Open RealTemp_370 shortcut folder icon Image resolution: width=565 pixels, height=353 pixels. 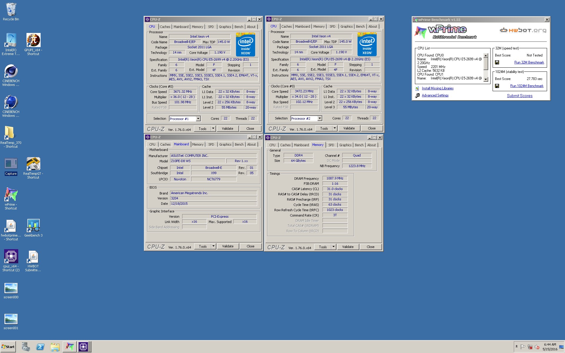click(11, 137)
